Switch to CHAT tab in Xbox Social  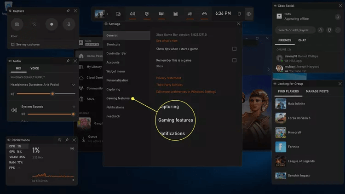[302, 40]
